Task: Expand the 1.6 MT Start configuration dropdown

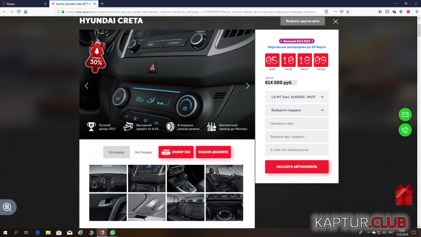Action: (297, 97)
